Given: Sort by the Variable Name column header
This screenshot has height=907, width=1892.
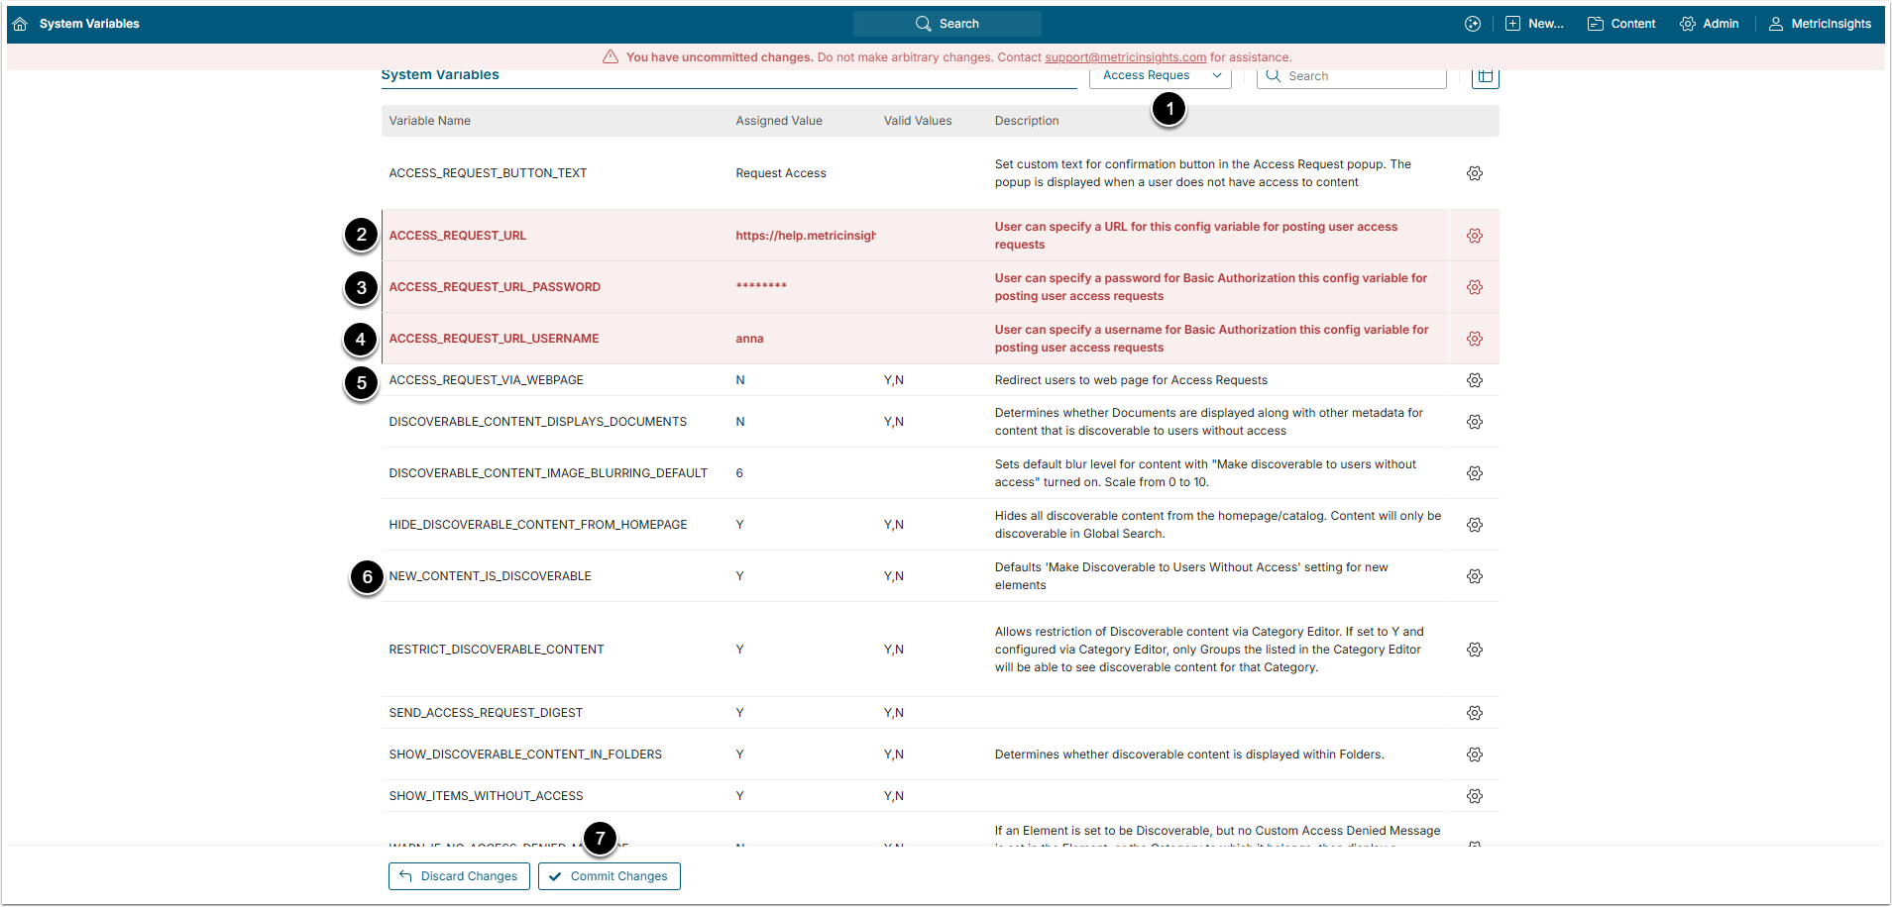Looking at the screenshot, I should tap(429, 121).
